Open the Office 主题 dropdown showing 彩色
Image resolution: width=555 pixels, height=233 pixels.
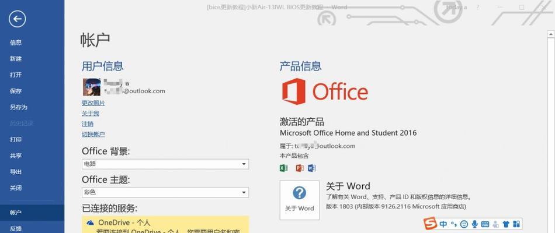coord(165,192)
